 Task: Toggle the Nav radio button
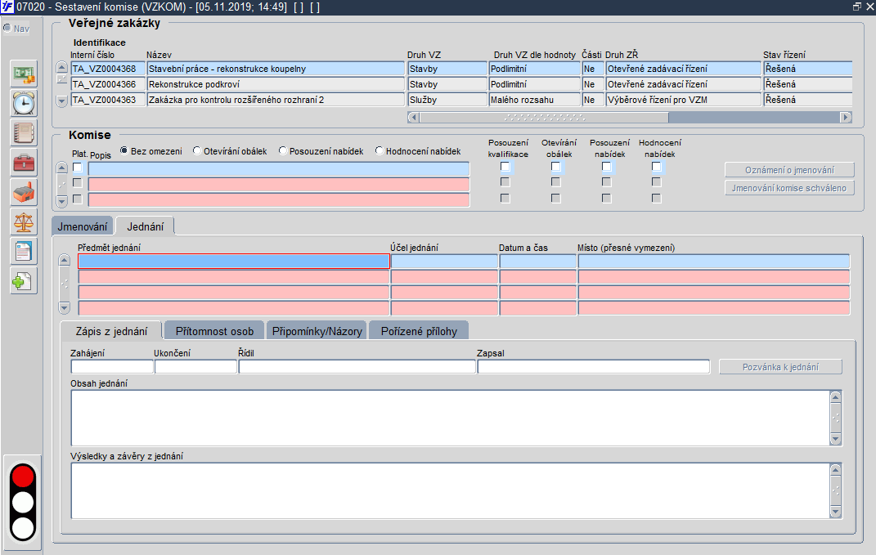[7, 28]
